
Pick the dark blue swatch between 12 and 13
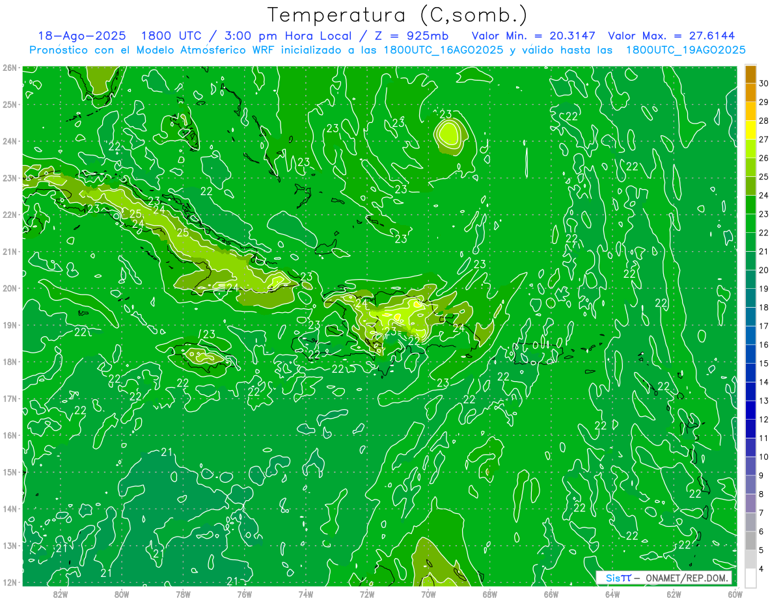(750, 410)
